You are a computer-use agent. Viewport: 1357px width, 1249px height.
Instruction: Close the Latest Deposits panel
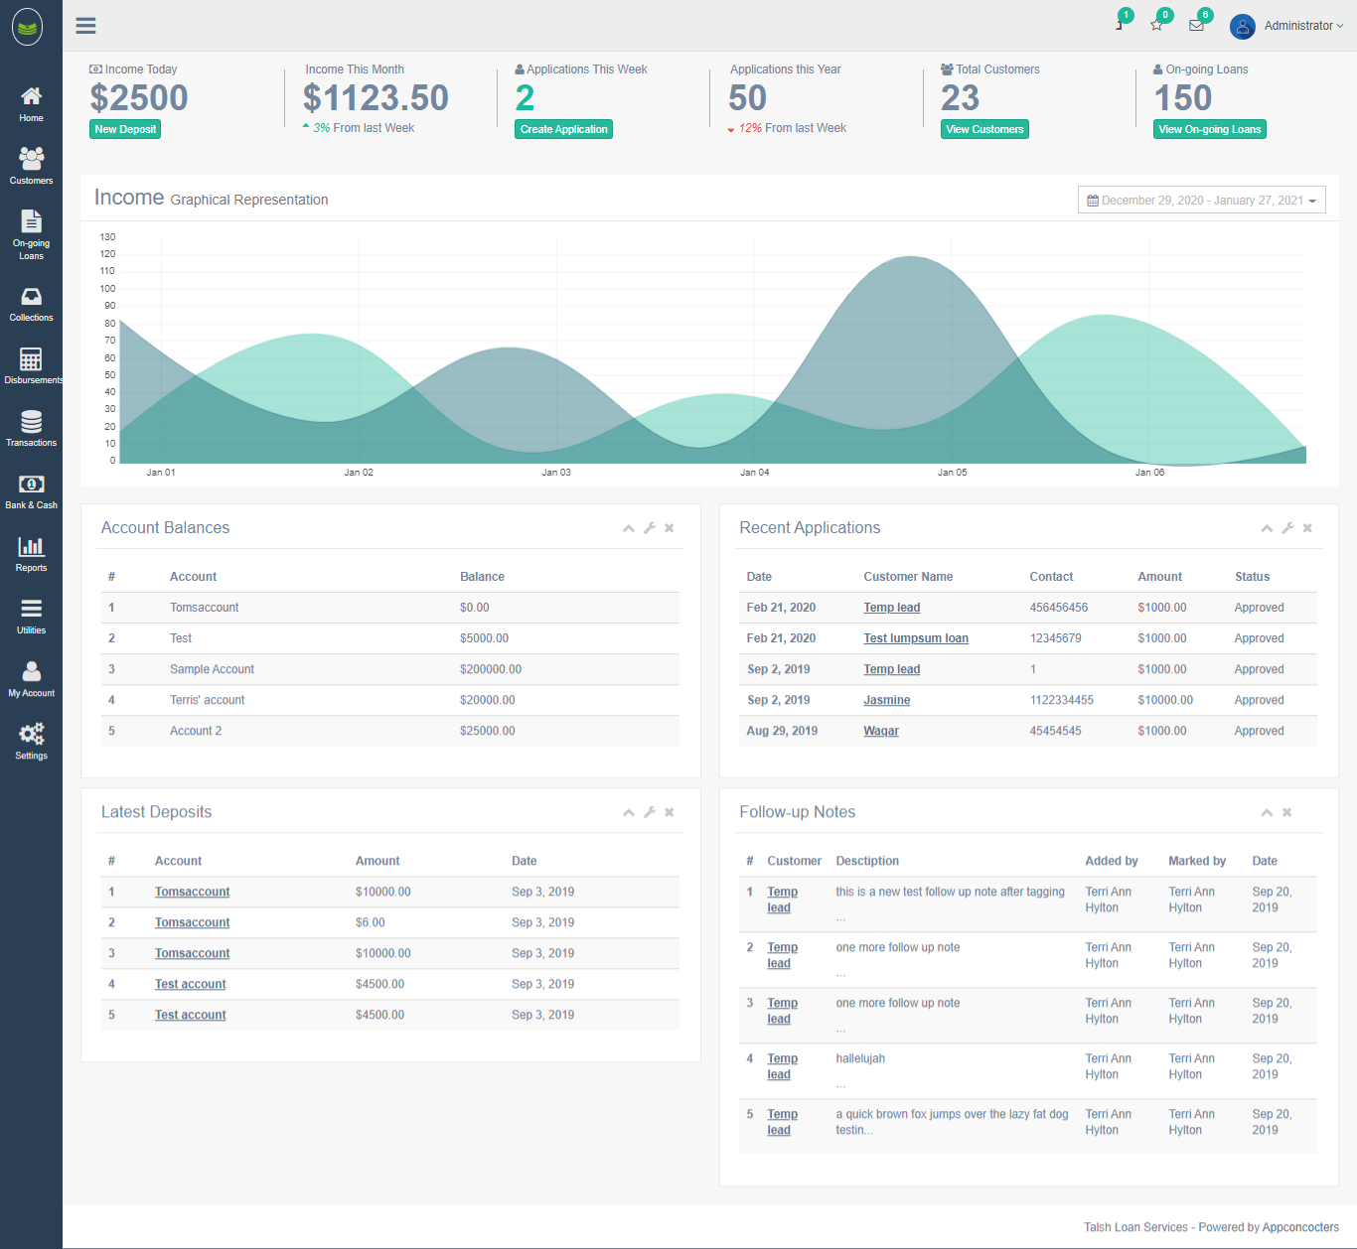[x=670, y=812]
